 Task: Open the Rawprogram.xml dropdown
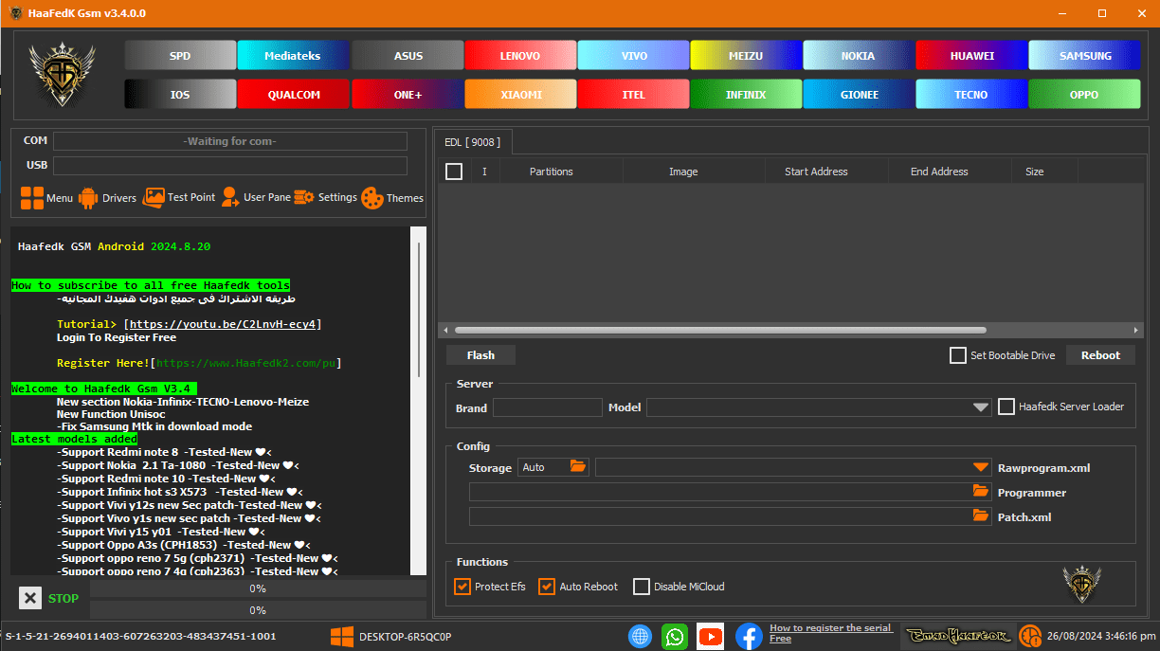pos(981,467)
